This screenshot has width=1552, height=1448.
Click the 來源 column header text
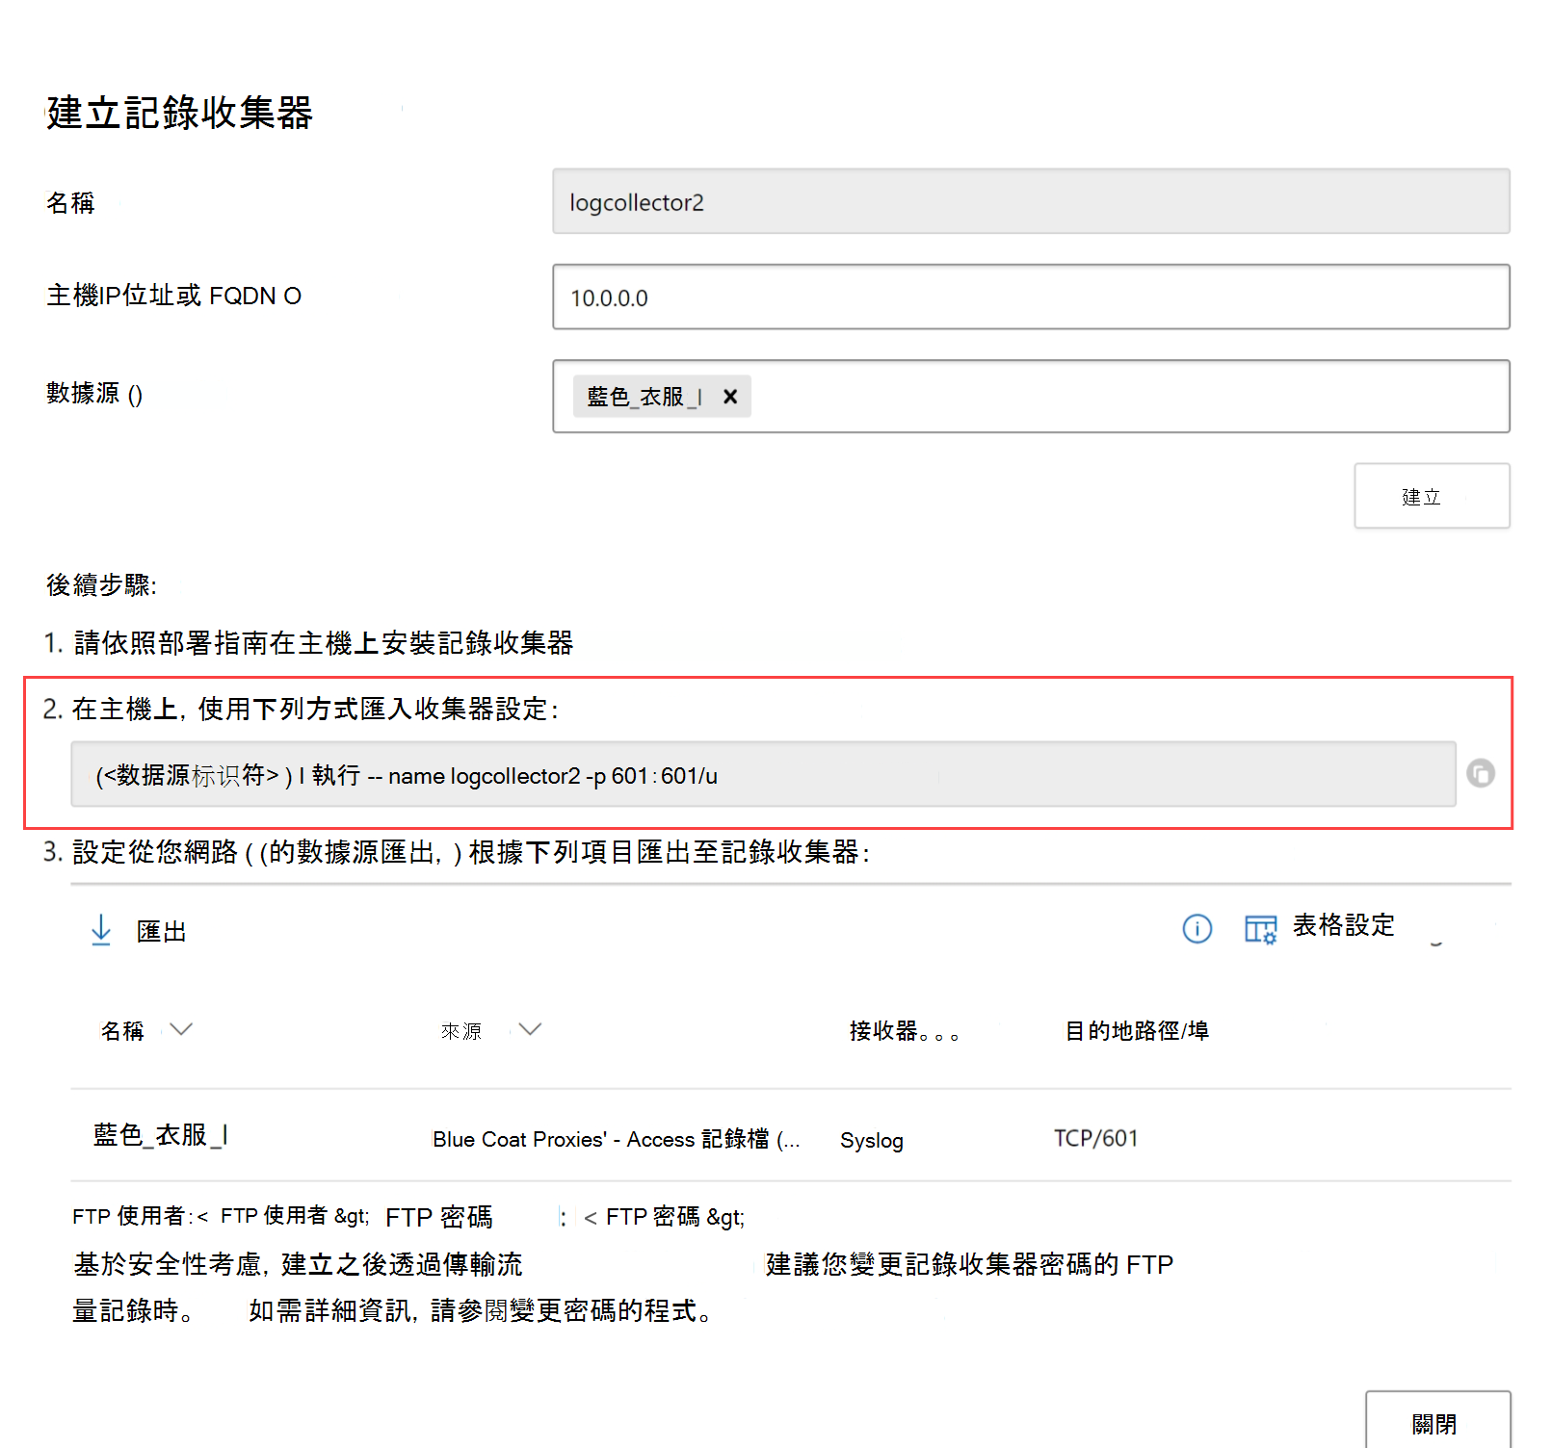[x=461, y=1031]
